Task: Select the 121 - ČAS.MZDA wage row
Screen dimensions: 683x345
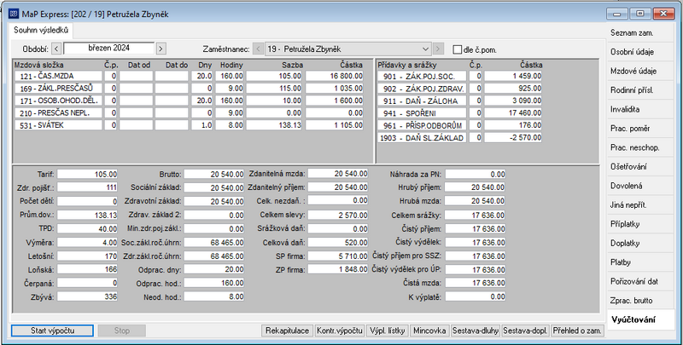Action: click(x=189, y=76)
